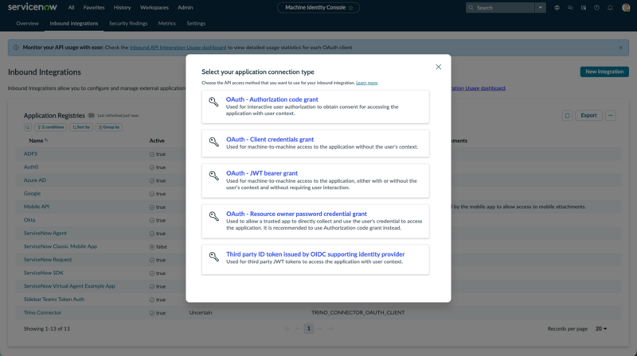Open the Group by control
Image resolution: width=637 pixels, height=356 pixels.
tap(109, 127)
